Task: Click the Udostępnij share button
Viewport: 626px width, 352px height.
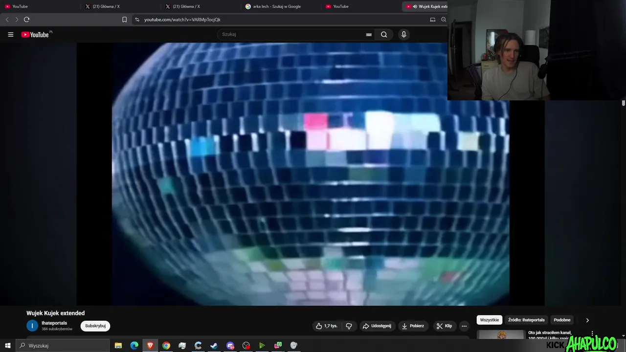Action: [x=377, y=326]
